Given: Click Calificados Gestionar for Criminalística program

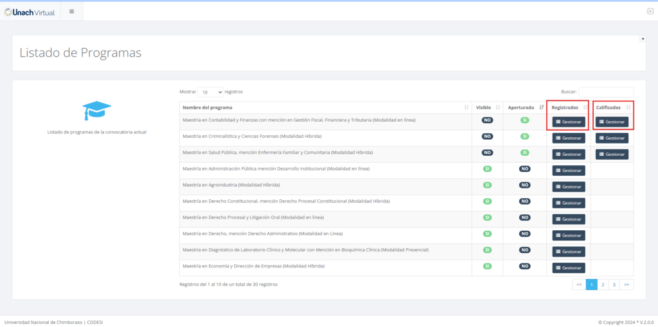Looking at the screenshot, I should [x=612, y=138].
